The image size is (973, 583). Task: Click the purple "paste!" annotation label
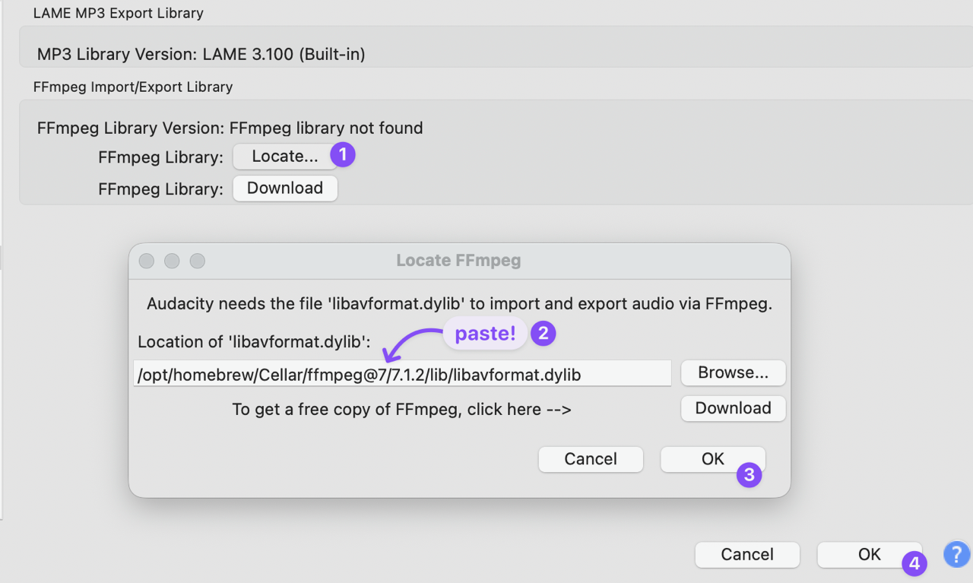(485, 334)
